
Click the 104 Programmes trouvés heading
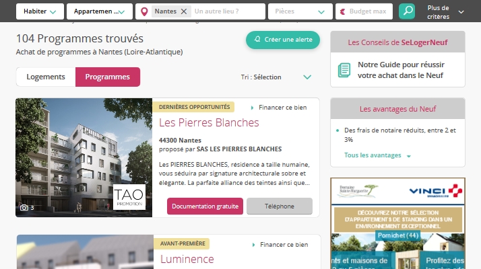[x=79, y=38]
